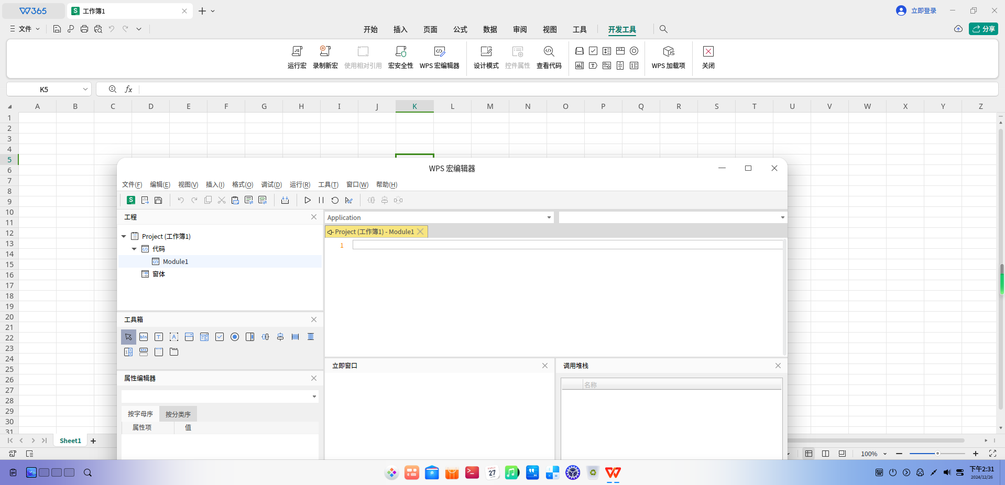
Task: Click the save icon in macro editor toolbar
Action: 158,200
